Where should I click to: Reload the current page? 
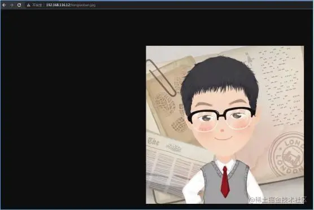(x=19, y=5)
